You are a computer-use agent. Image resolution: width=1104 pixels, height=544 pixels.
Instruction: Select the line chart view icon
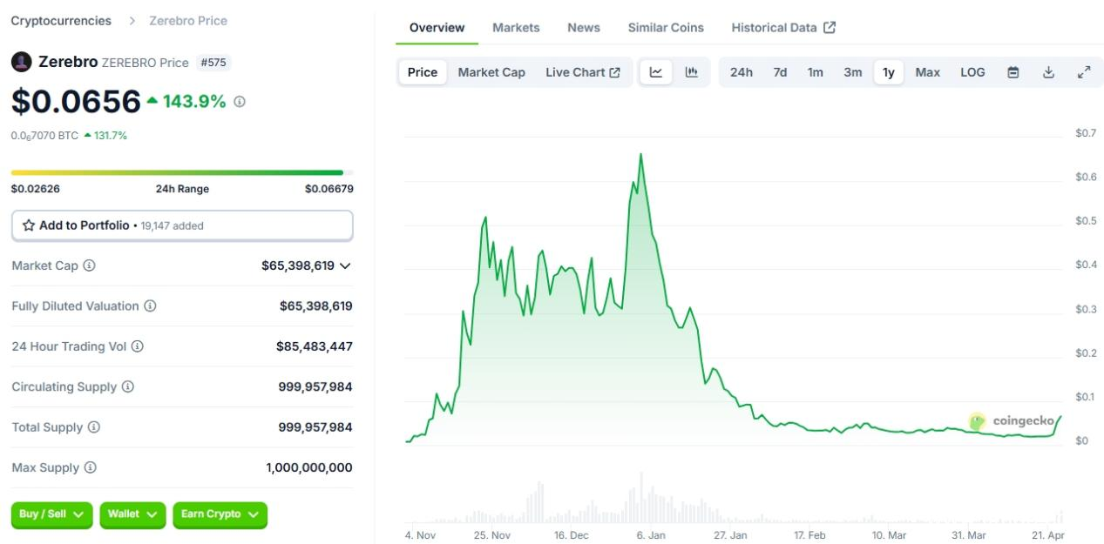(x=656, y=72)
